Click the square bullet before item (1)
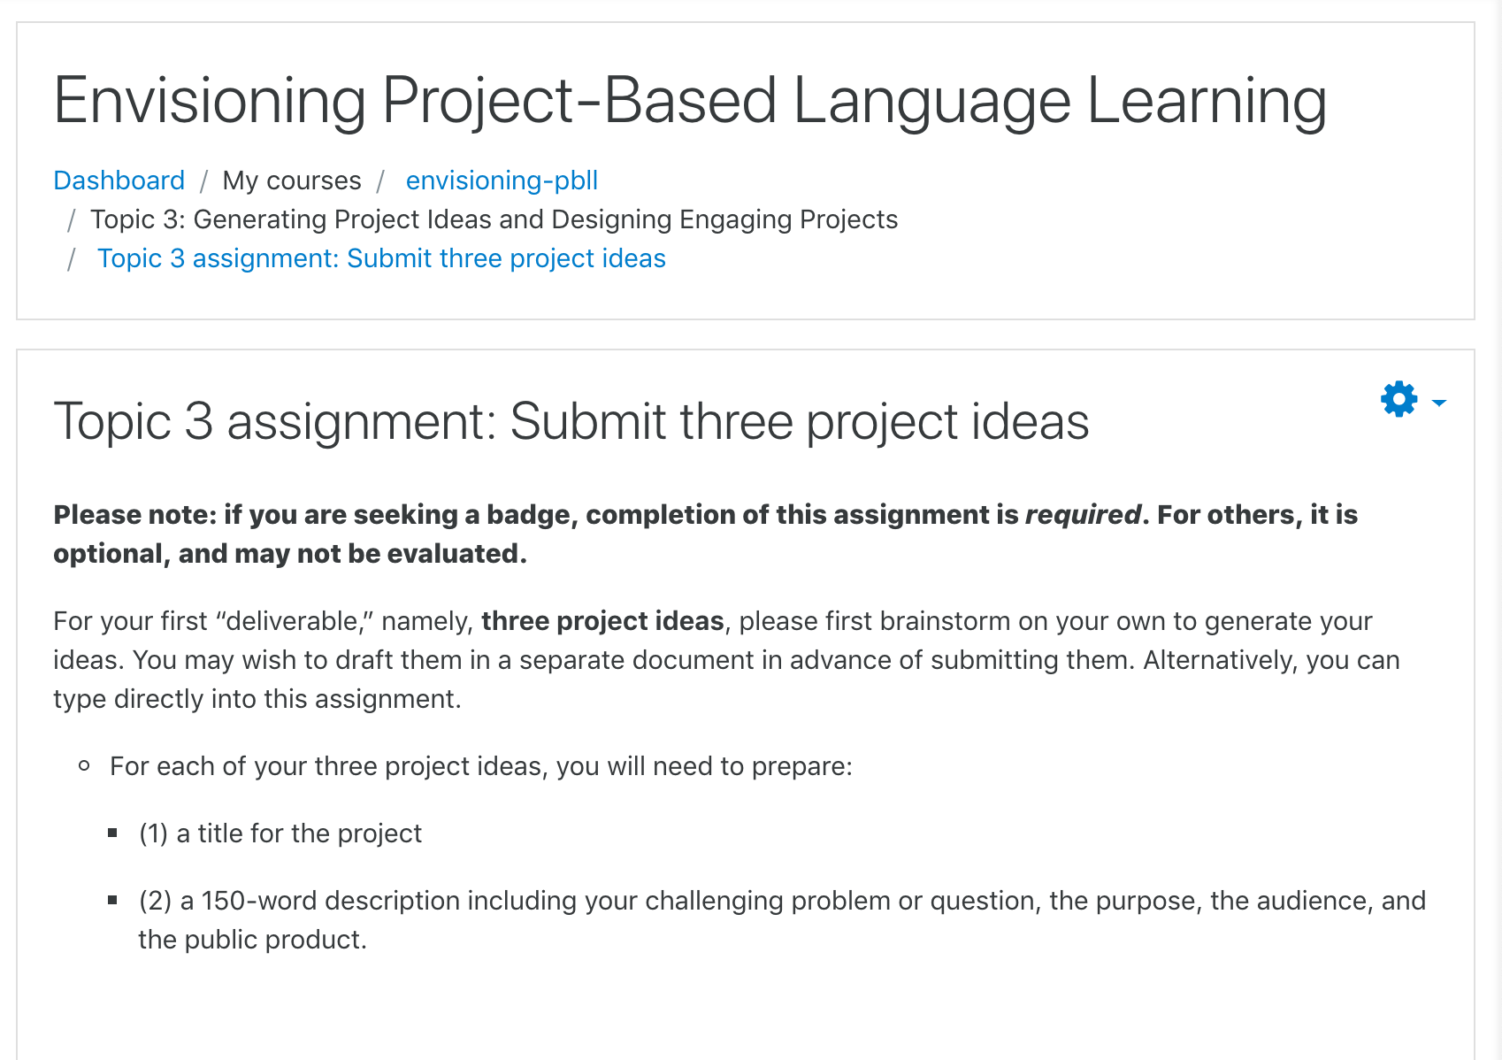1502x1060 pixels. (x=112, y=833)
